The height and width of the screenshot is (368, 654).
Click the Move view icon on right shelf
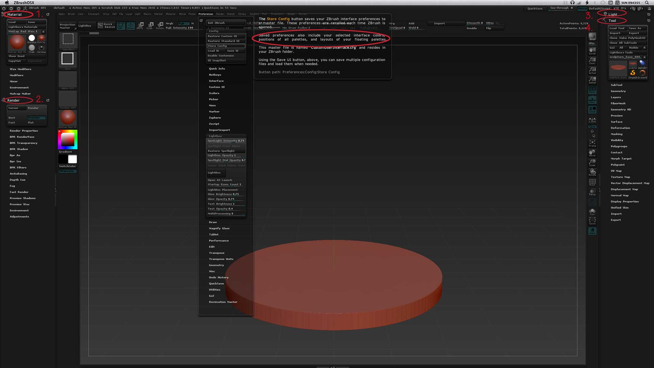click(592, 153)
